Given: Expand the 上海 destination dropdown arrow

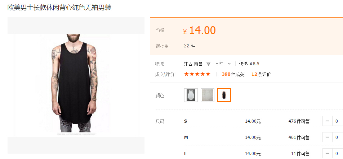Looking at the screenshot, I should click(229, 64).
